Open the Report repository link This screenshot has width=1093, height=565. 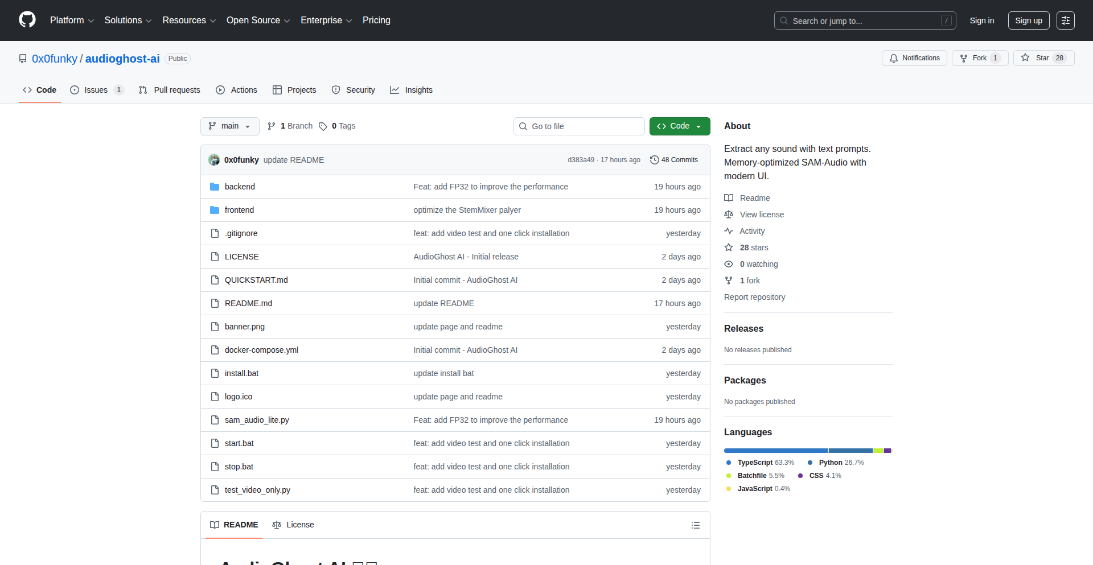coord(754,297)
